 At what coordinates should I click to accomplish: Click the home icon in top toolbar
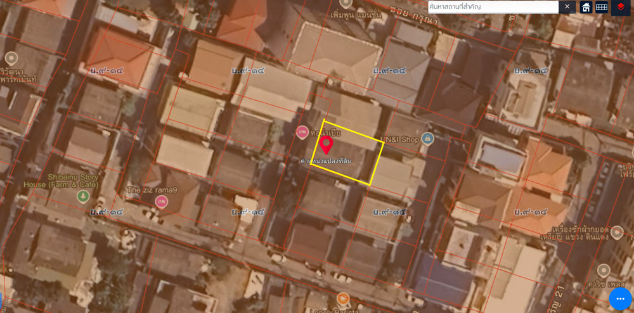click(x=586, y=7)
